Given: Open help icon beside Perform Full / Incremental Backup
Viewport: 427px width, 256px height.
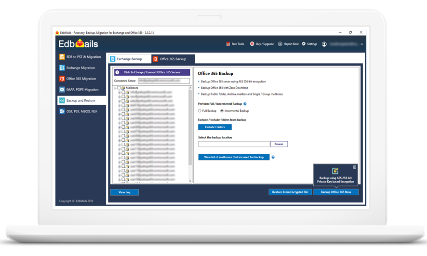Looking at the screenshot, I should pyautogui.click(x=245, y=104).
